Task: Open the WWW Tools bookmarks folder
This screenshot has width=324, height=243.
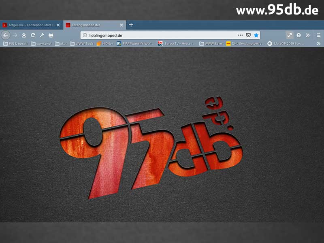Action: [x=82, y=44]
